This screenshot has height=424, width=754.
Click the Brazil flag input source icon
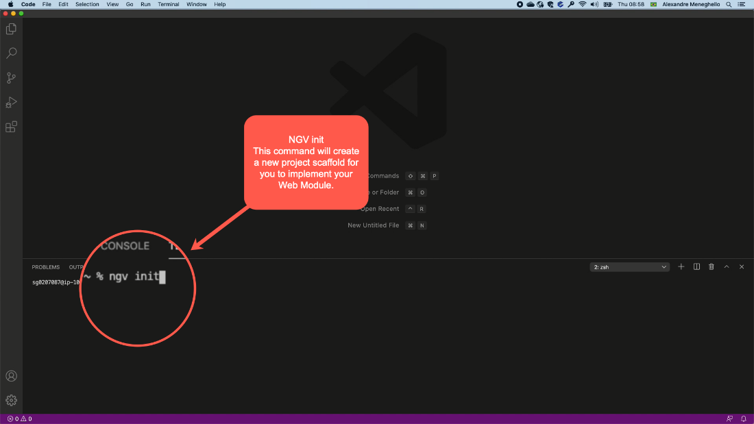pos(653,4)
